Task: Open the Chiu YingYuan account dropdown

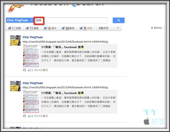Action: pos(20,20)
